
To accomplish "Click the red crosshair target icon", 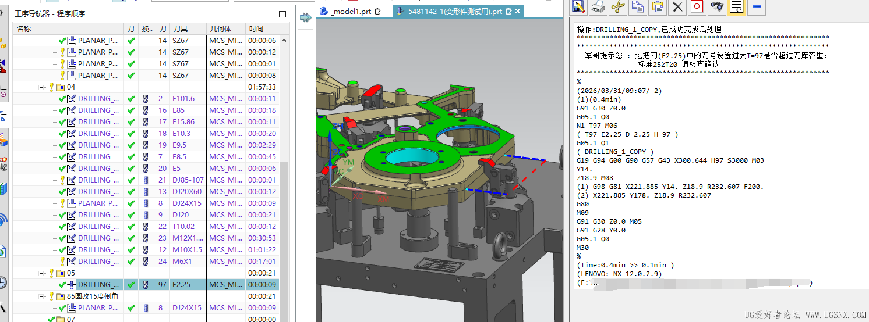I will pyautogui.click(x=697, y=6).
